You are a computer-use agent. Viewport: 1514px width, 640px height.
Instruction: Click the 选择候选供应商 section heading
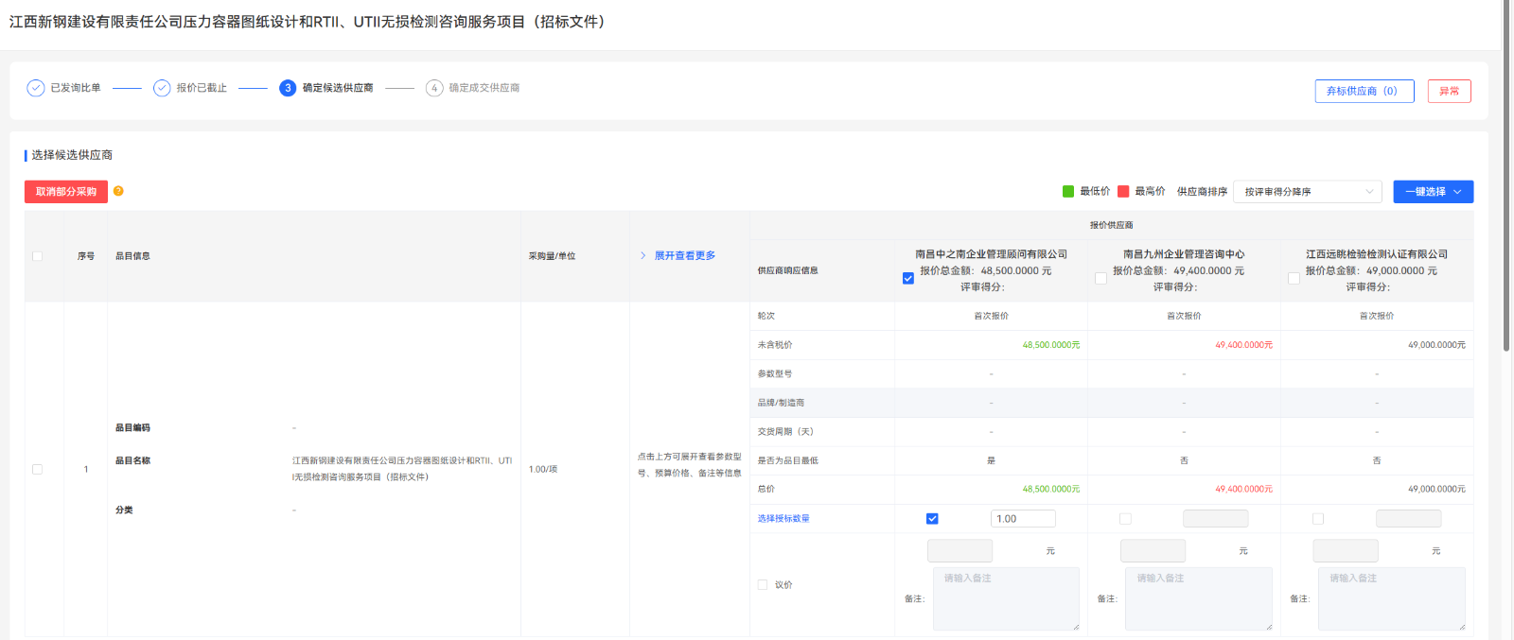point(72,155)
